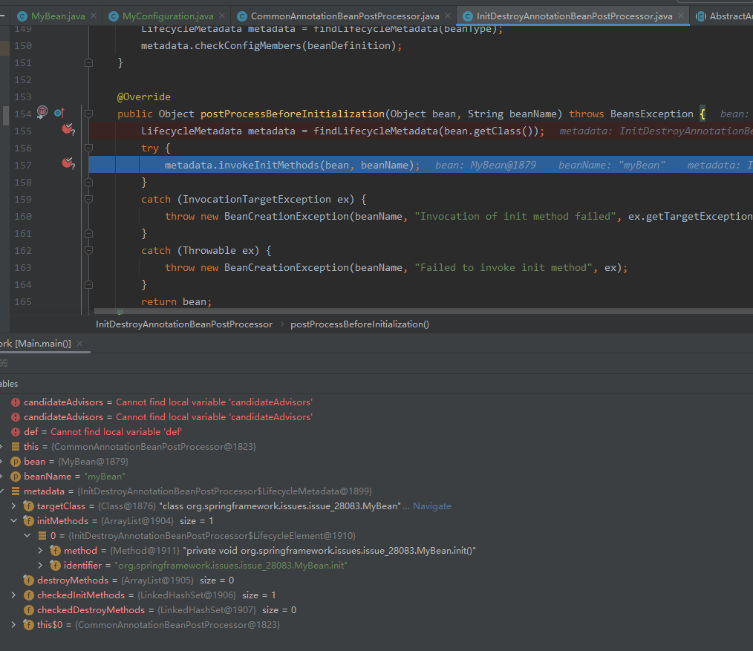Click the overrides-method gutter icon at line 154
This screenshot has width=753, height=651.
[59, 113]
